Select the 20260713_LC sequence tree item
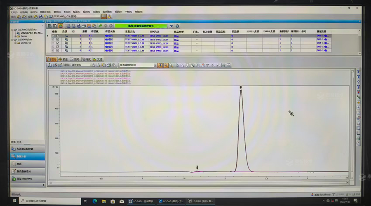The height and width of the screenshot is (206, 371). point(31,33)
